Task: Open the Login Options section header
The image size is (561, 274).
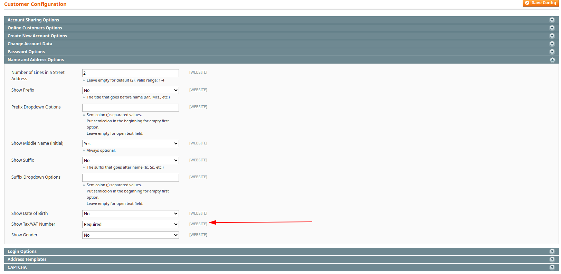Action: pyautogui.click(x=281, y=252)
